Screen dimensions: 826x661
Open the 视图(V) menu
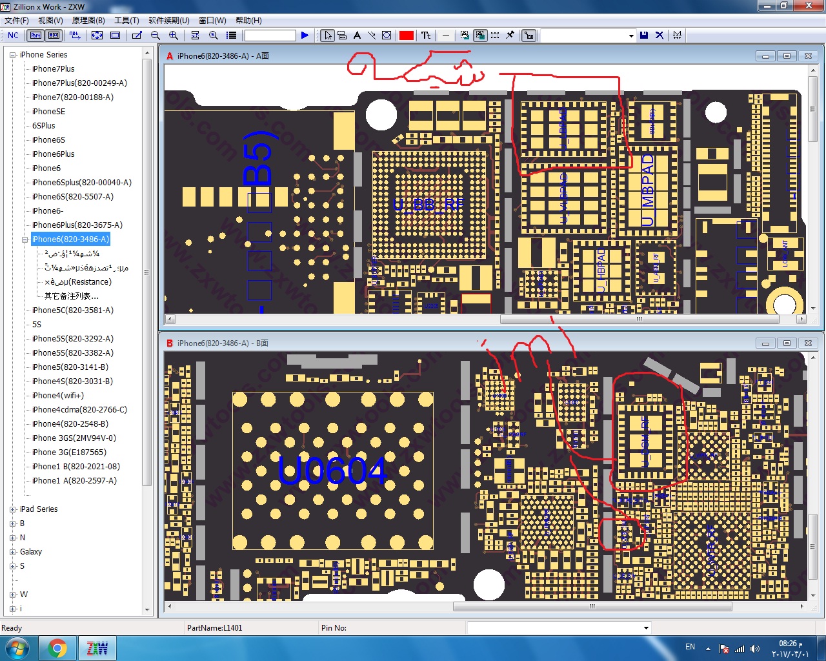point(50,21)
